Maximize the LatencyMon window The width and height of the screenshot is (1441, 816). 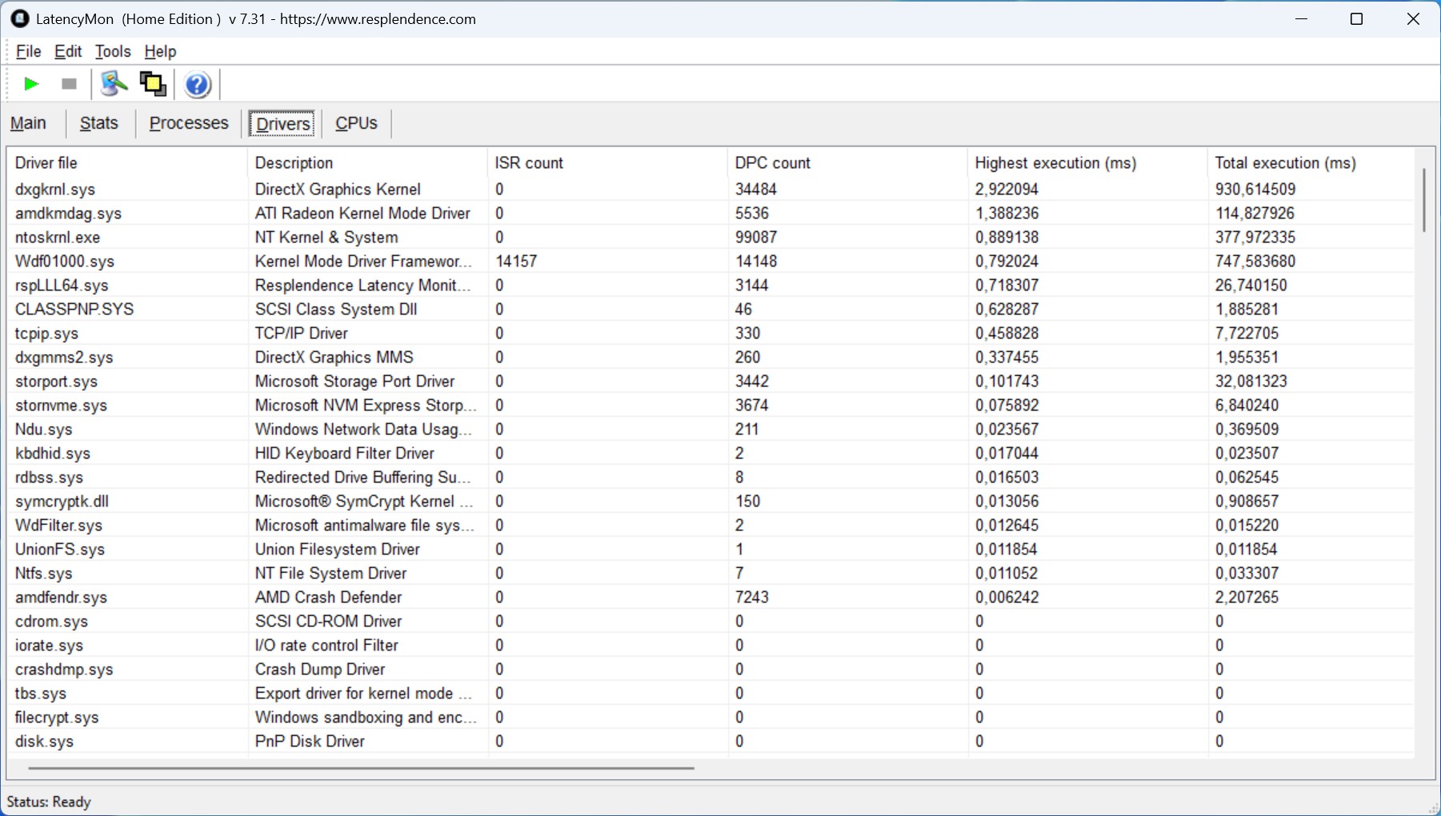tap(1356, 18)
